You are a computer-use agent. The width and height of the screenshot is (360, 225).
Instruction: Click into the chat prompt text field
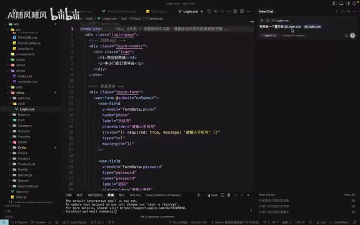tap(306, 27)
